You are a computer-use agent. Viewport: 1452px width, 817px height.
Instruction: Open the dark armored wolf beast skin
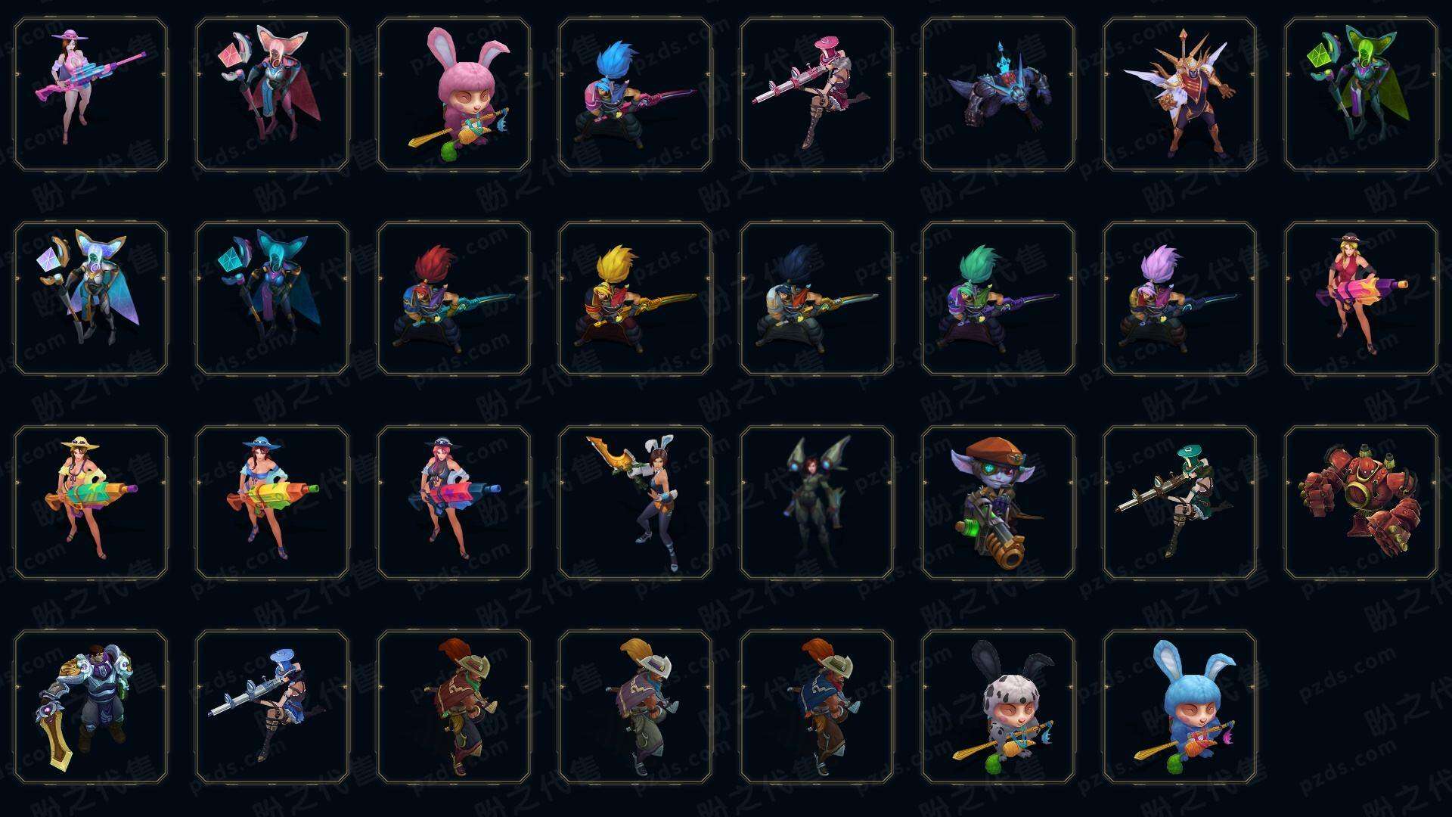[998, 95]
